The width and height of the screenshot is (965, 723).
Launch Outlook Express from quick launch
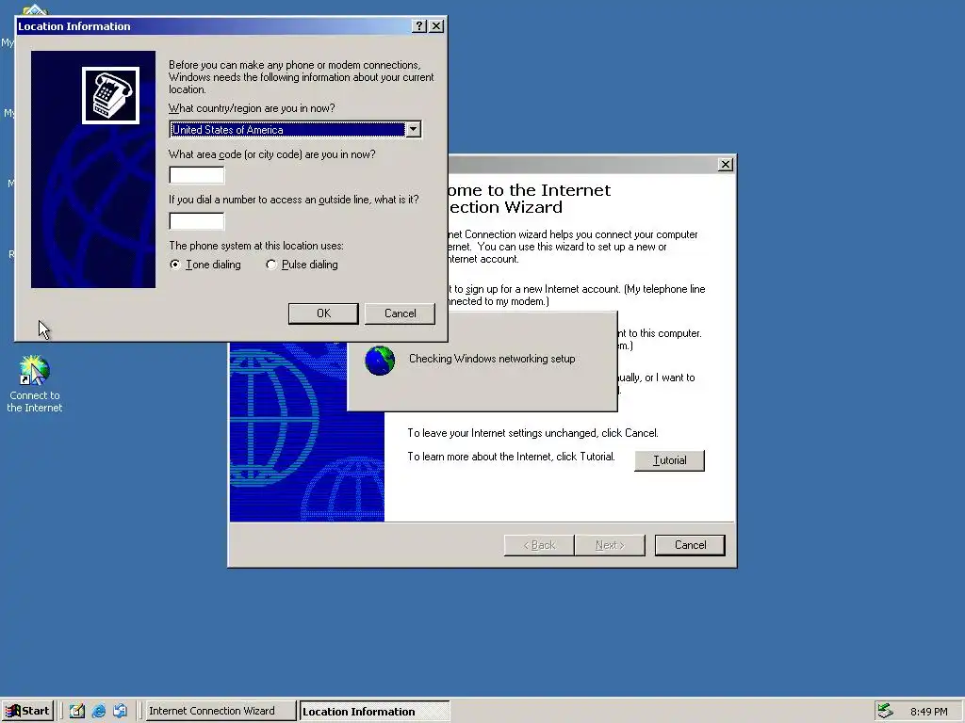point(120,711)
